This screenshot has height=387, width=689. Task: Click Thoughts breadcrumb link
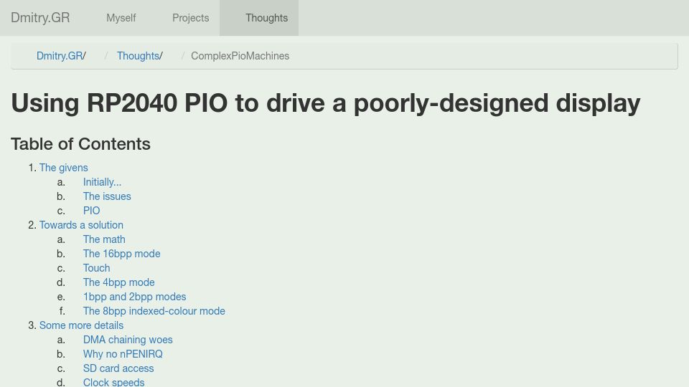point(138,56)
